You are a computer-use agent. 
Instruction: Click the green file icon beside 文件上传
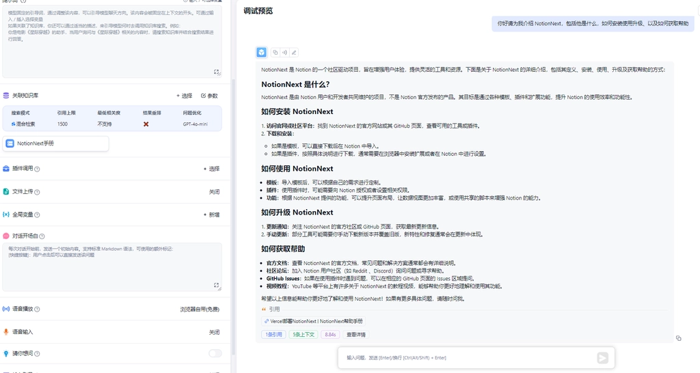pos(6,191)
